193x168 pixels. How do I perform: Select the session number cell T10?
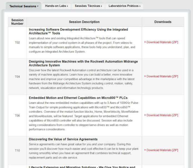[17, 151]
